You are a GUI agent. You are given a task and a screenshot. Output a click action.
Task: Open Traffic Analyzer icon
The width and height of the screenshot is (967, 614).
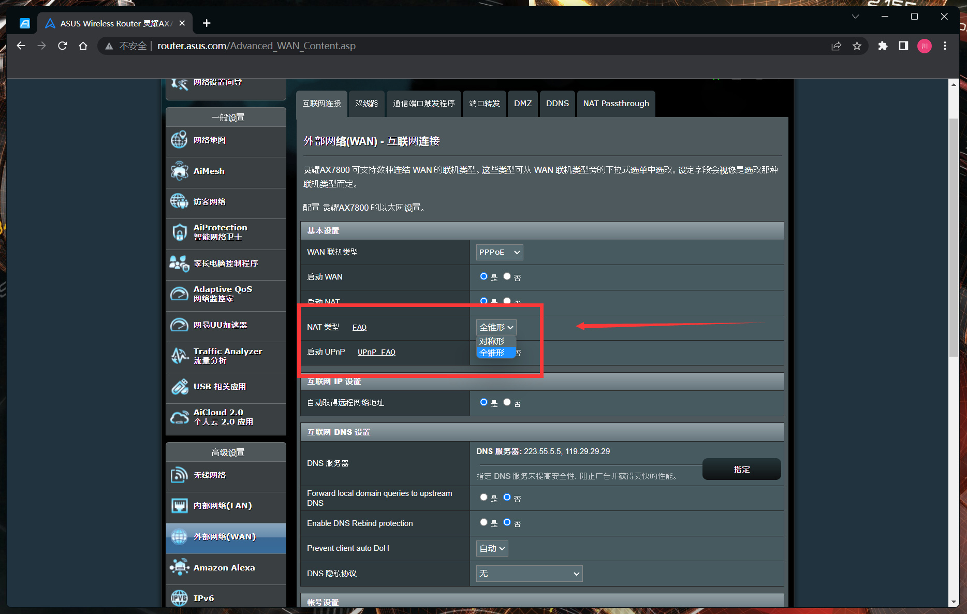(179, 356)
